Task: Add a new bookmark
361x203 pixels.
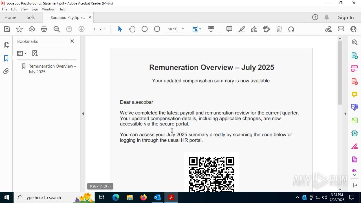Action: pos(35,53)
